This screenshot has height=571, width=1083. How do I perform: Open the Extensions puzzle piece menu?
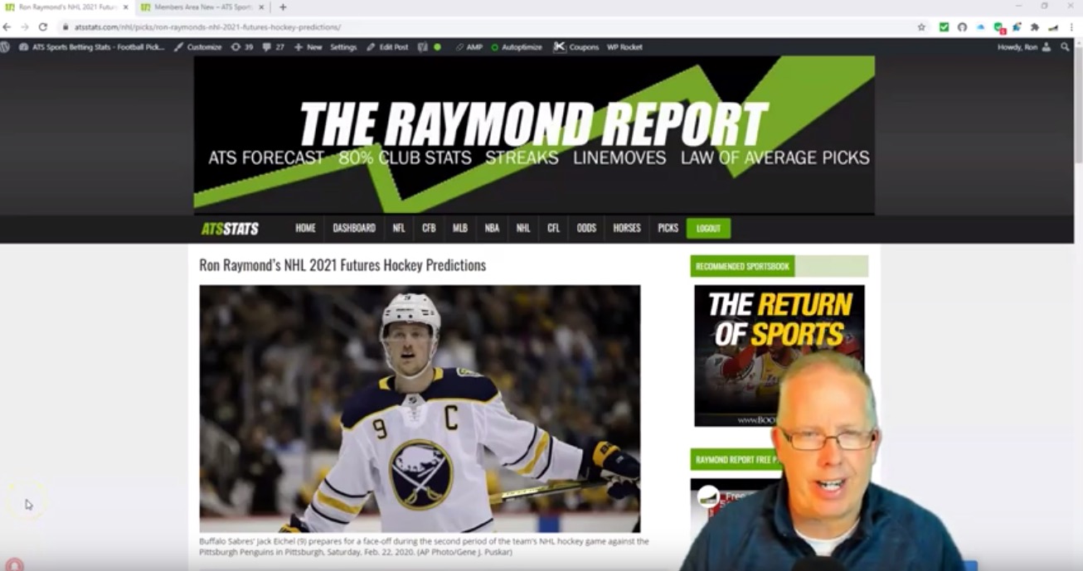[1035, 27]
